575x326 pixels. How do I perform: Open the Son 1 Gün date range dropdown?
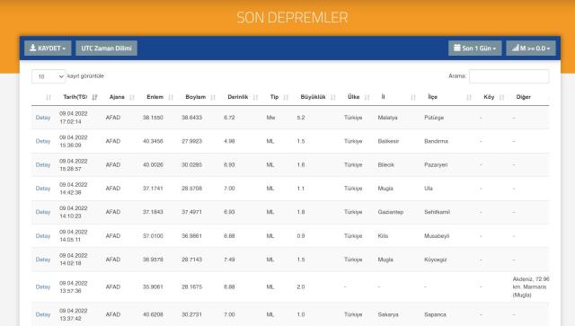pos(475,48)
